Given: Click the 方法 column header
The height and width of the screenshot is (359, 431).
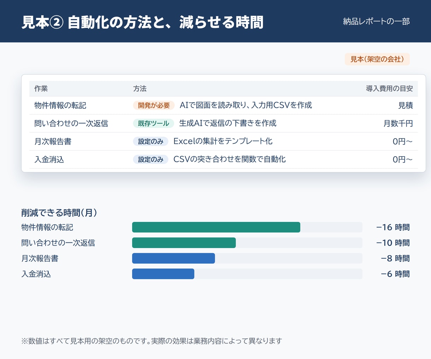Looking at the screenshot, I should (x=140, y=89).
